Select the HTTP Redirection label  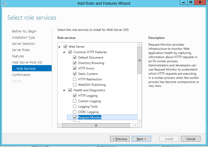click(90, 79)
